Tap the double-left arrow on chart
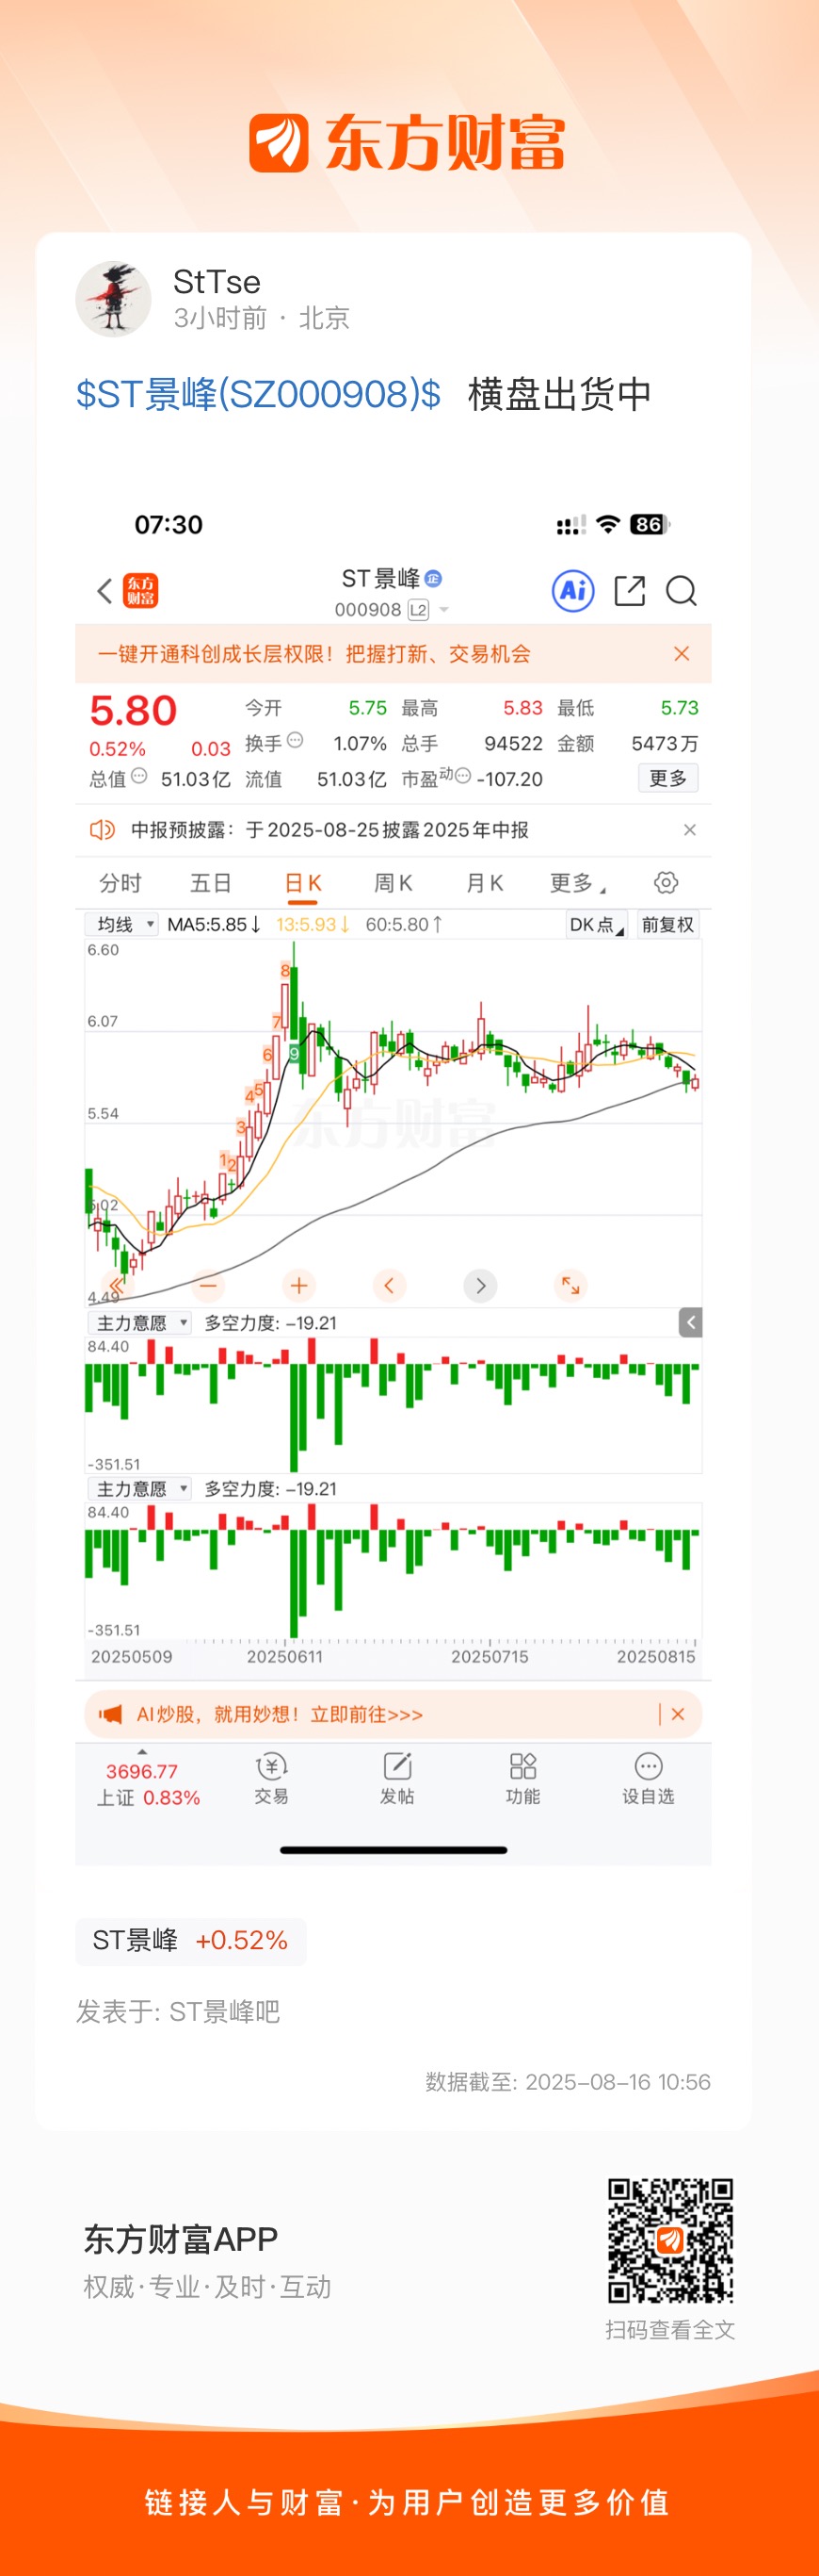Viewport: 819px width, 2576px height. point(117,1285)
